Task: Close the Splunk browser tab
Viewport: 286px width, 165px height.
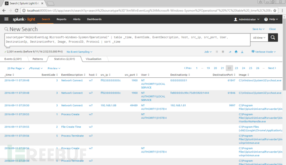Action: pyautogui.click(x=42, y=3)
